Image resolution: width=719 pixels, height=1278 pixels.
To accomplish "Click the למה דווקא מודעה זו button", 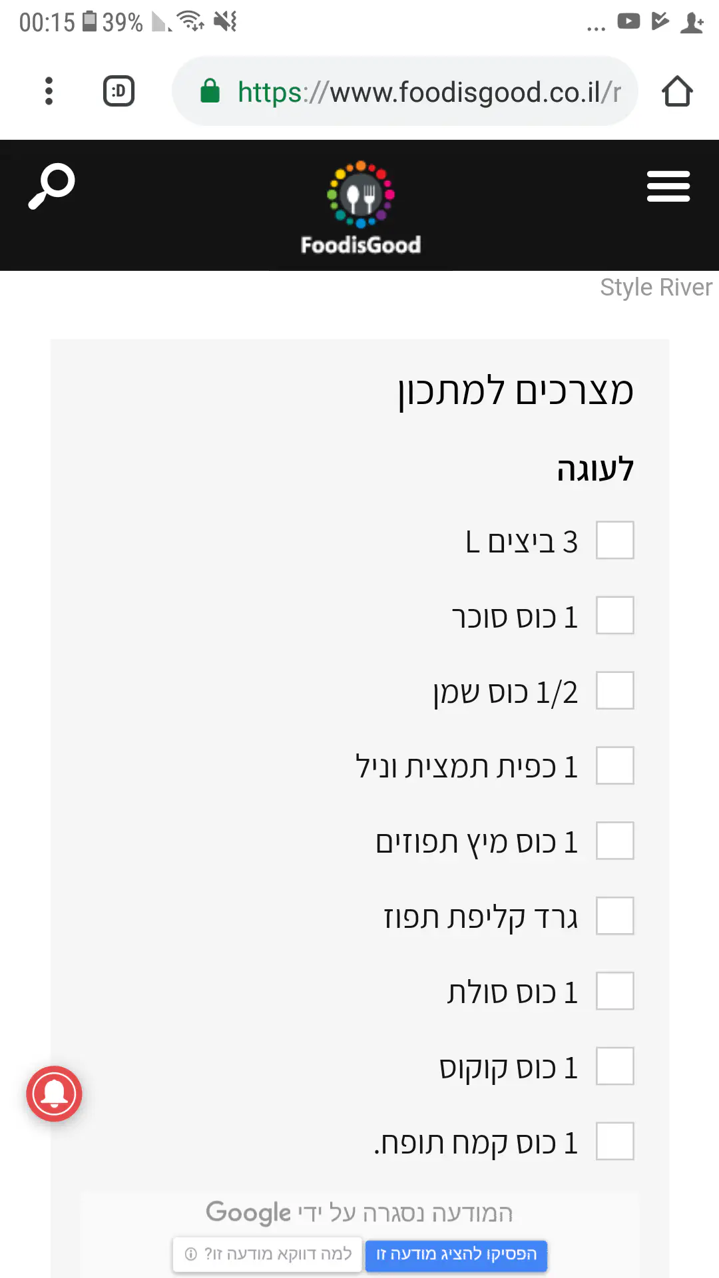I will [268, 1255].
